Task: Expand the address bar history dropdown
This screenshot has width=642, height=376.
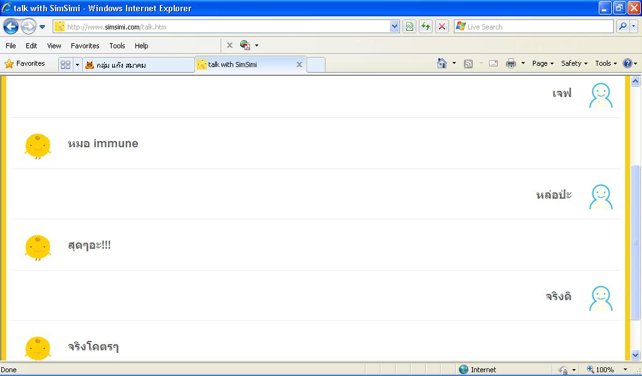Action: (394, 27)
